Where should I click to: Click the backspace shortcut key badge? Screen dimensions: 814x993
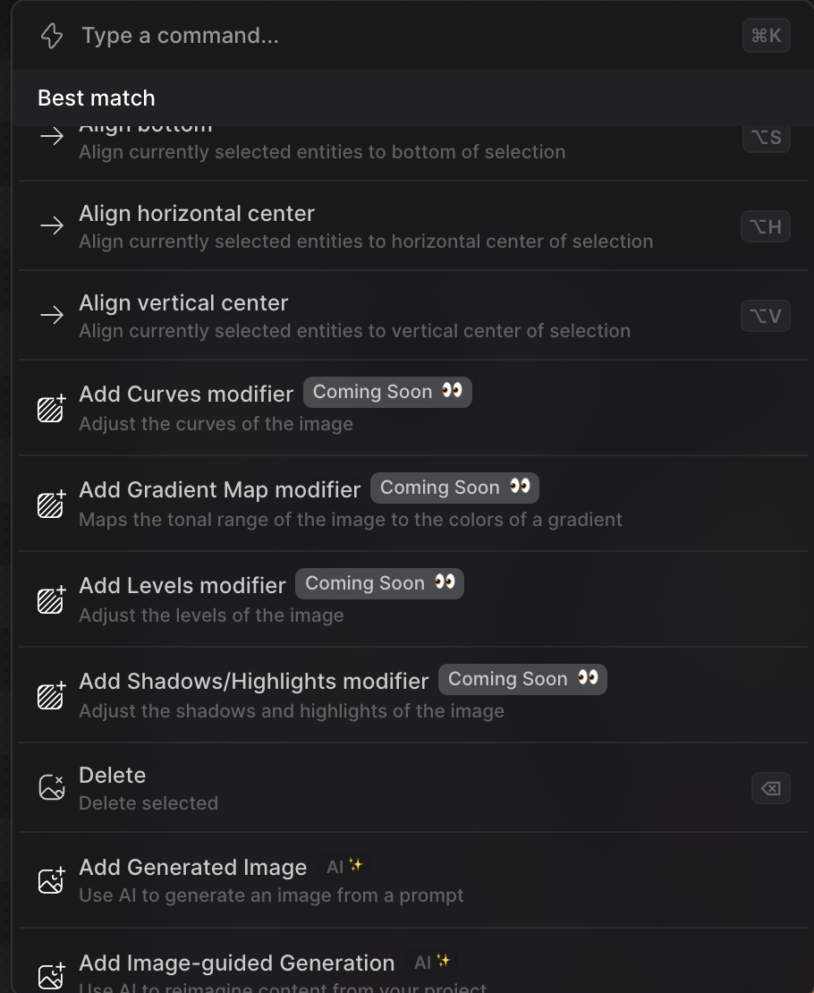(x=770, y=788)
